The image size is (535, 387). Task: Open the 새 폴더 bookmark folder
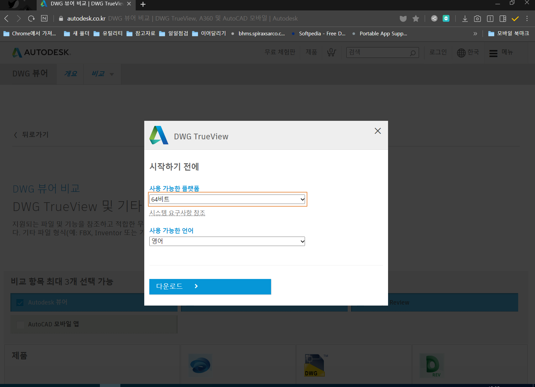coord(77,34)
